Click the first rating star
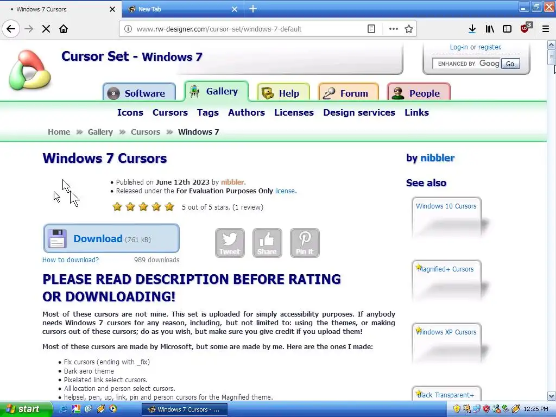556x417 pixels. coord(117,207)
